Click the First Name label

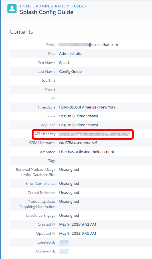click(46, 63)
